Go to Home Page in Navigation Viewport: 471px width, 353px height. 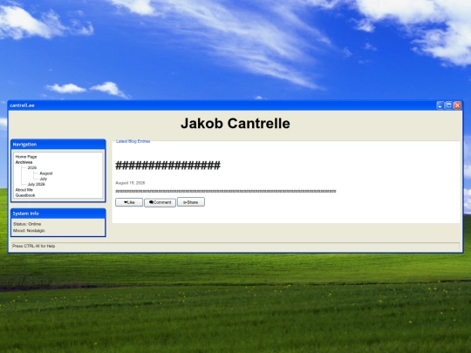click(x=26, y=157)
